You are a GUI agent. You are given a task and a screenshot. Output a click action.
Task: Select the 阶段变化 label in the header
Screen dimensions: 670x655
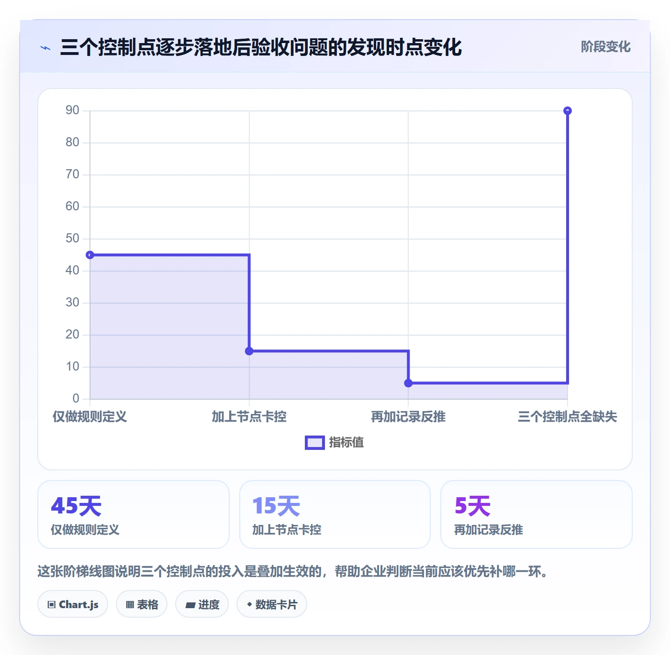coord(605,47)
